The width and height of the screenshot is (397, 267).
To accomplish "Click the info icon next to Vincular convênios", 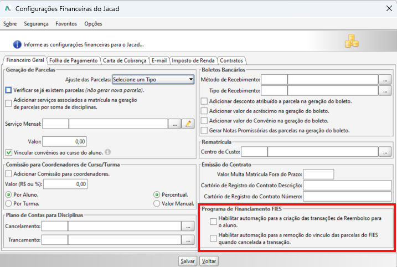I will [x=108, y=152].
